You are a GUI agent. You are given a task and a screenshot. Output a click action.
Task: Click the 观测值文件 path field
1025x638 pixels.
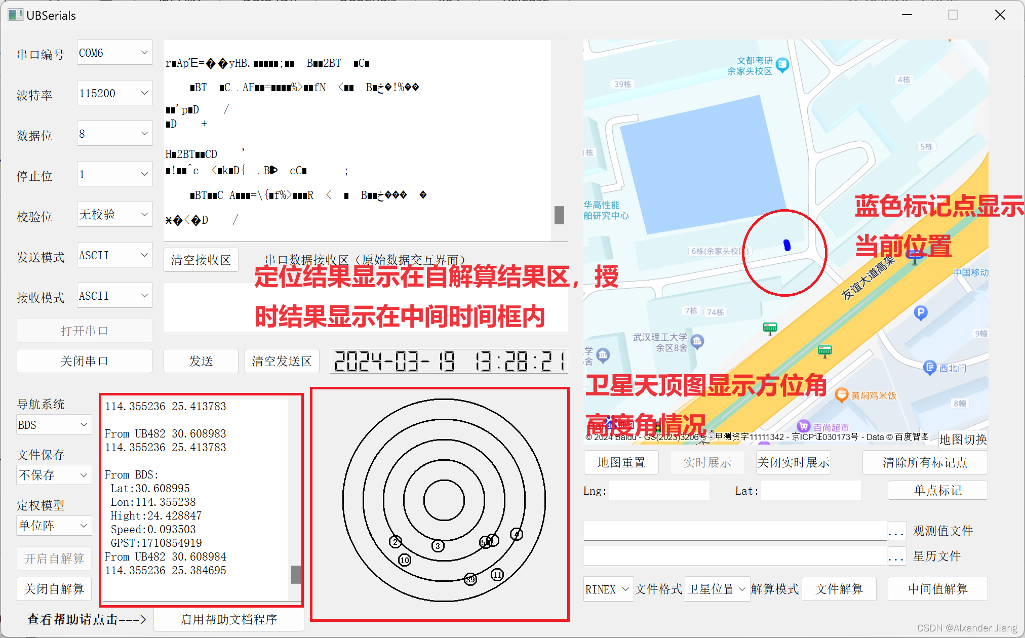pyautogui.click(x=735, y=531)
